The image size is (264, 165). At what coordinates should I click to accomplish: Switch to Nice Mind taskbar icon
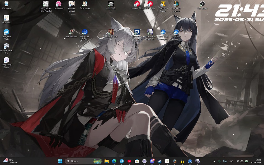click(x=167, y=161)
